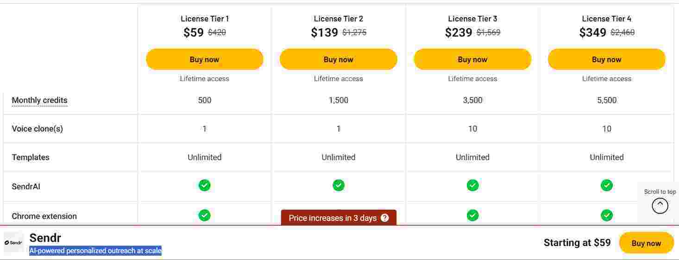Buy License Tier 3 for $239
Screen dimensions: 679x260
click(x=472, y=59)
